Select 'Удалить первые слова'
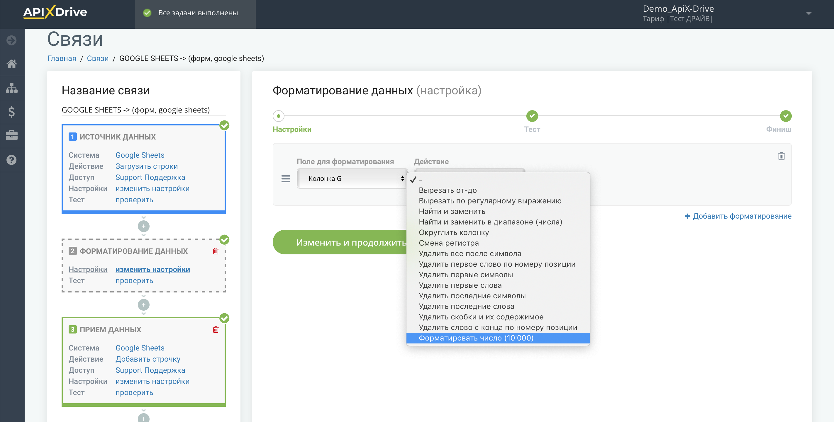The width and height of the screenshot is (834, 422). pyautogui.click(x=498, y=285)
